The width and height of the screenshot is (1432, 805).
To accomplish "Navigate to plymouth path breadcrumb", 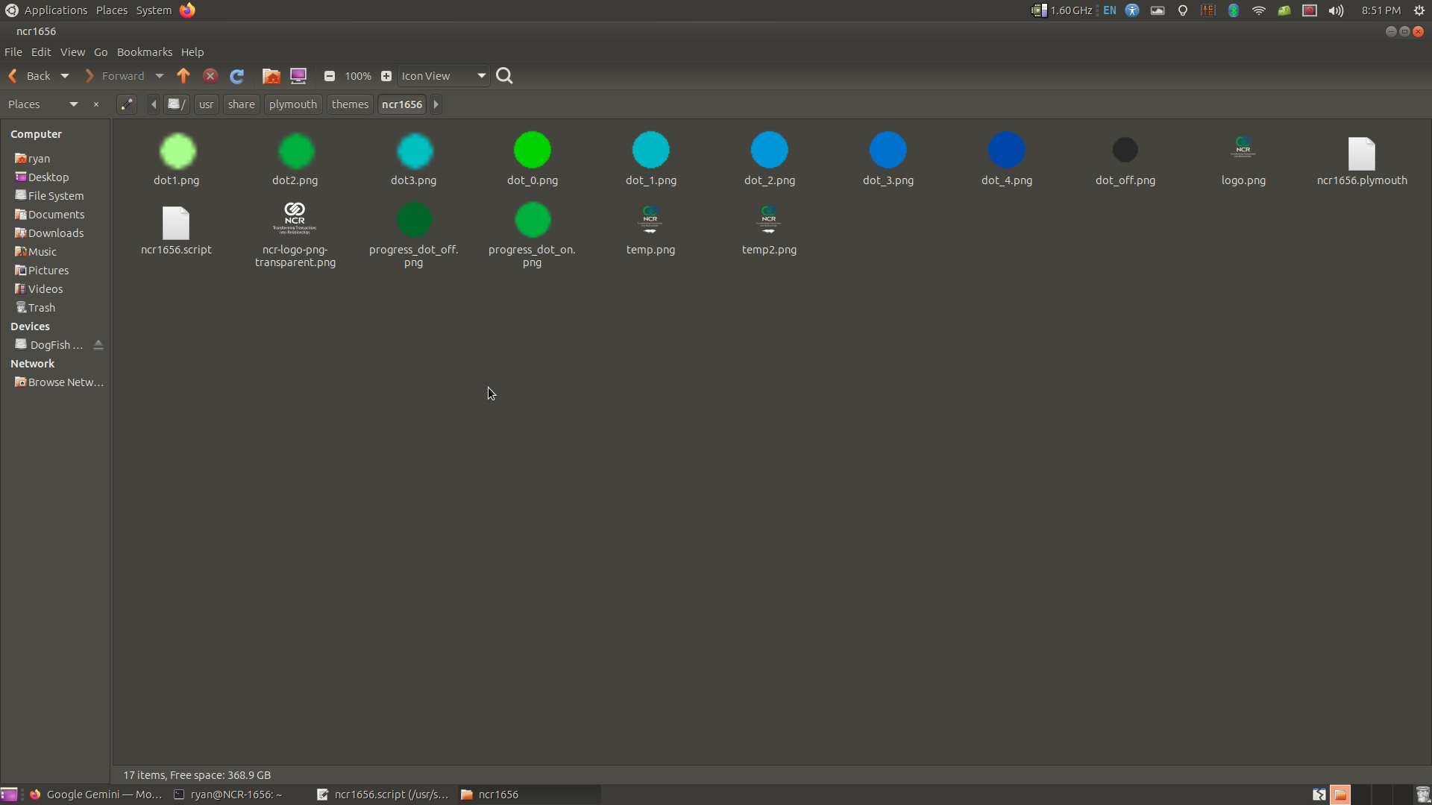I will point(292,104).
